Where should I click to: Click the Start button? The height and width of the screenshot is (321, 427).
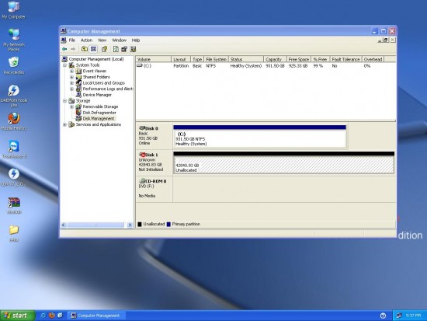17,316
